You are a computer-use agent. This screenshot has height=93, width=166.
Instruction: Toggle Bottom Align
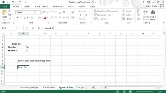(x=60, y=13)
